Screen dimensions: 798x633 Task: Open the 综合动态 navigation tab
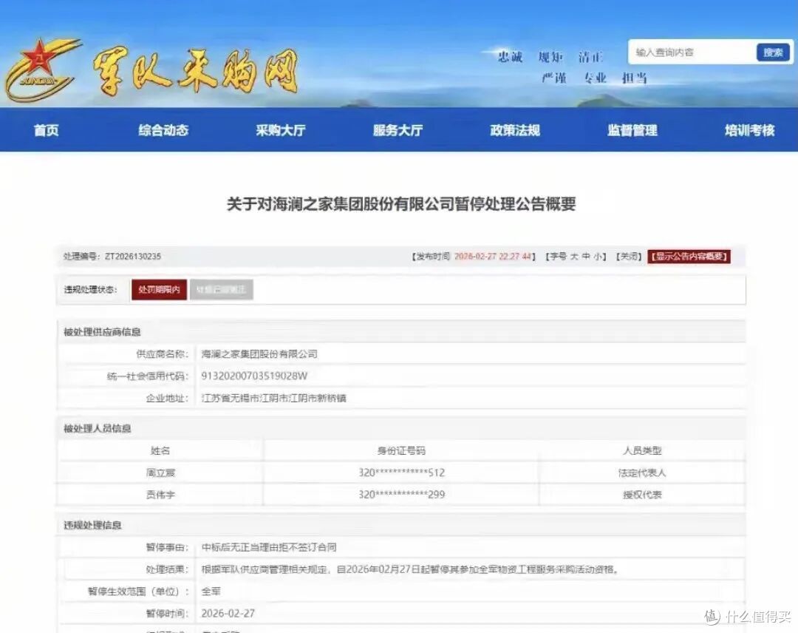pos(163,130)
